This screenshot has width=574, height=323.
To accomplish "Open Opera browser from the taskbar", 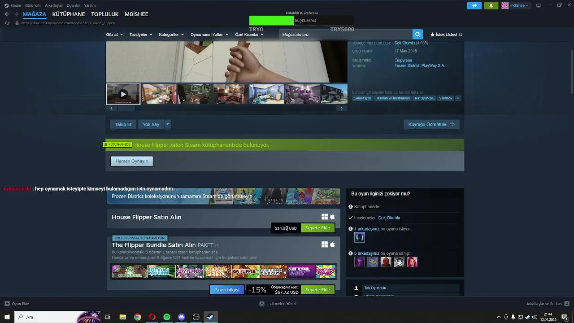I will (x=152, y=317).
